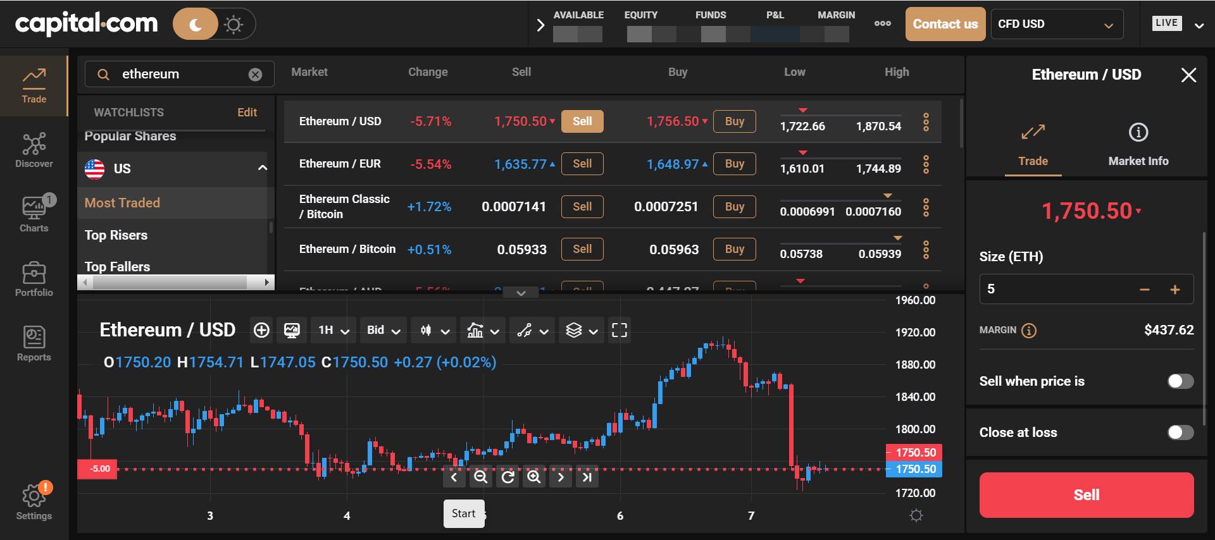Image resolution: width=1215 pixels, height=540 pixels.
Task: Show more account stats via three dots
Action: click(882, 23)
